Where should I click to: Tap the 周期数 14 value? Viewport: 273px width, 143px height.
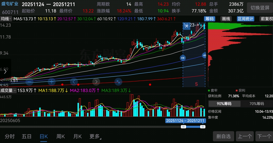[x=129, y=4]
